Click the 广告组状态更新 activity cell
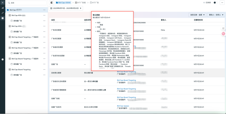Image resolution: width=226 pixels, height=114 pixels. [x=57, y=47]
